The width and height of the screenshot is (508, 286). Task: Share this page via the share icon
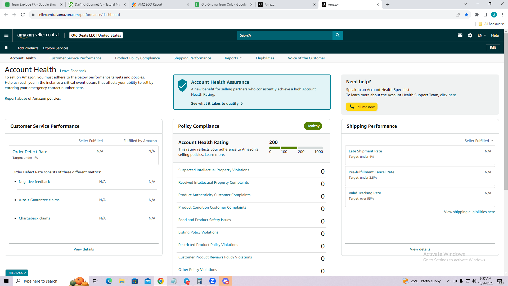[458, 15]
